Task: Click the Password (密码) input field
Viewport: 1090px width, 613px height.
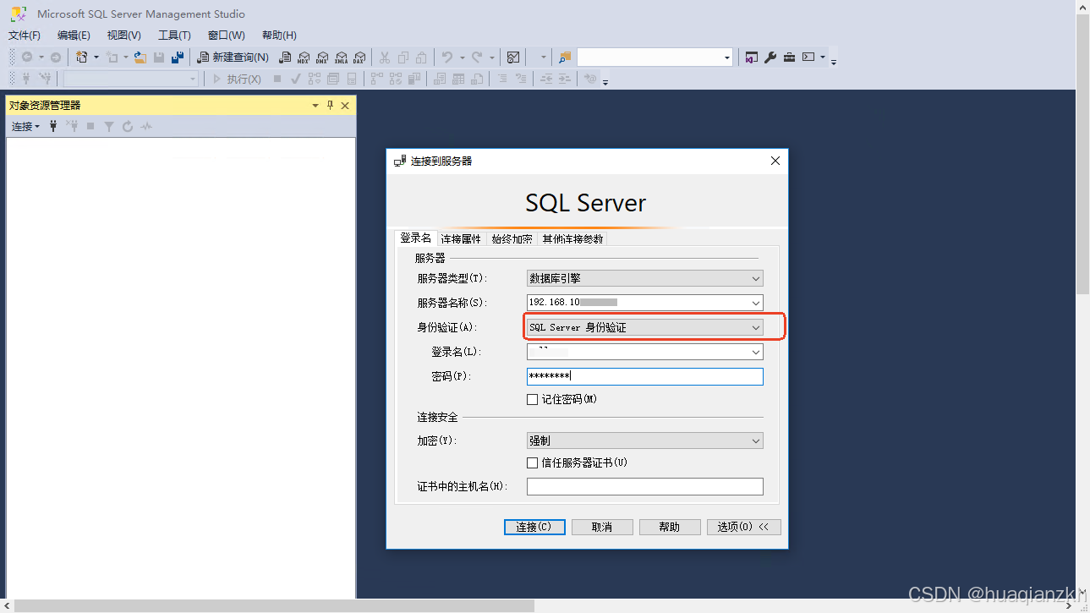Action: point(644,376)
